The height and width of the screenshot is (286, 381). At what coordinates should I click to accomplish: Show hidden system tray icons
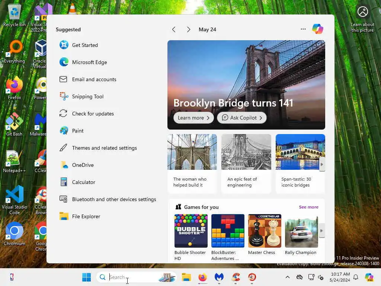[288, 277]
